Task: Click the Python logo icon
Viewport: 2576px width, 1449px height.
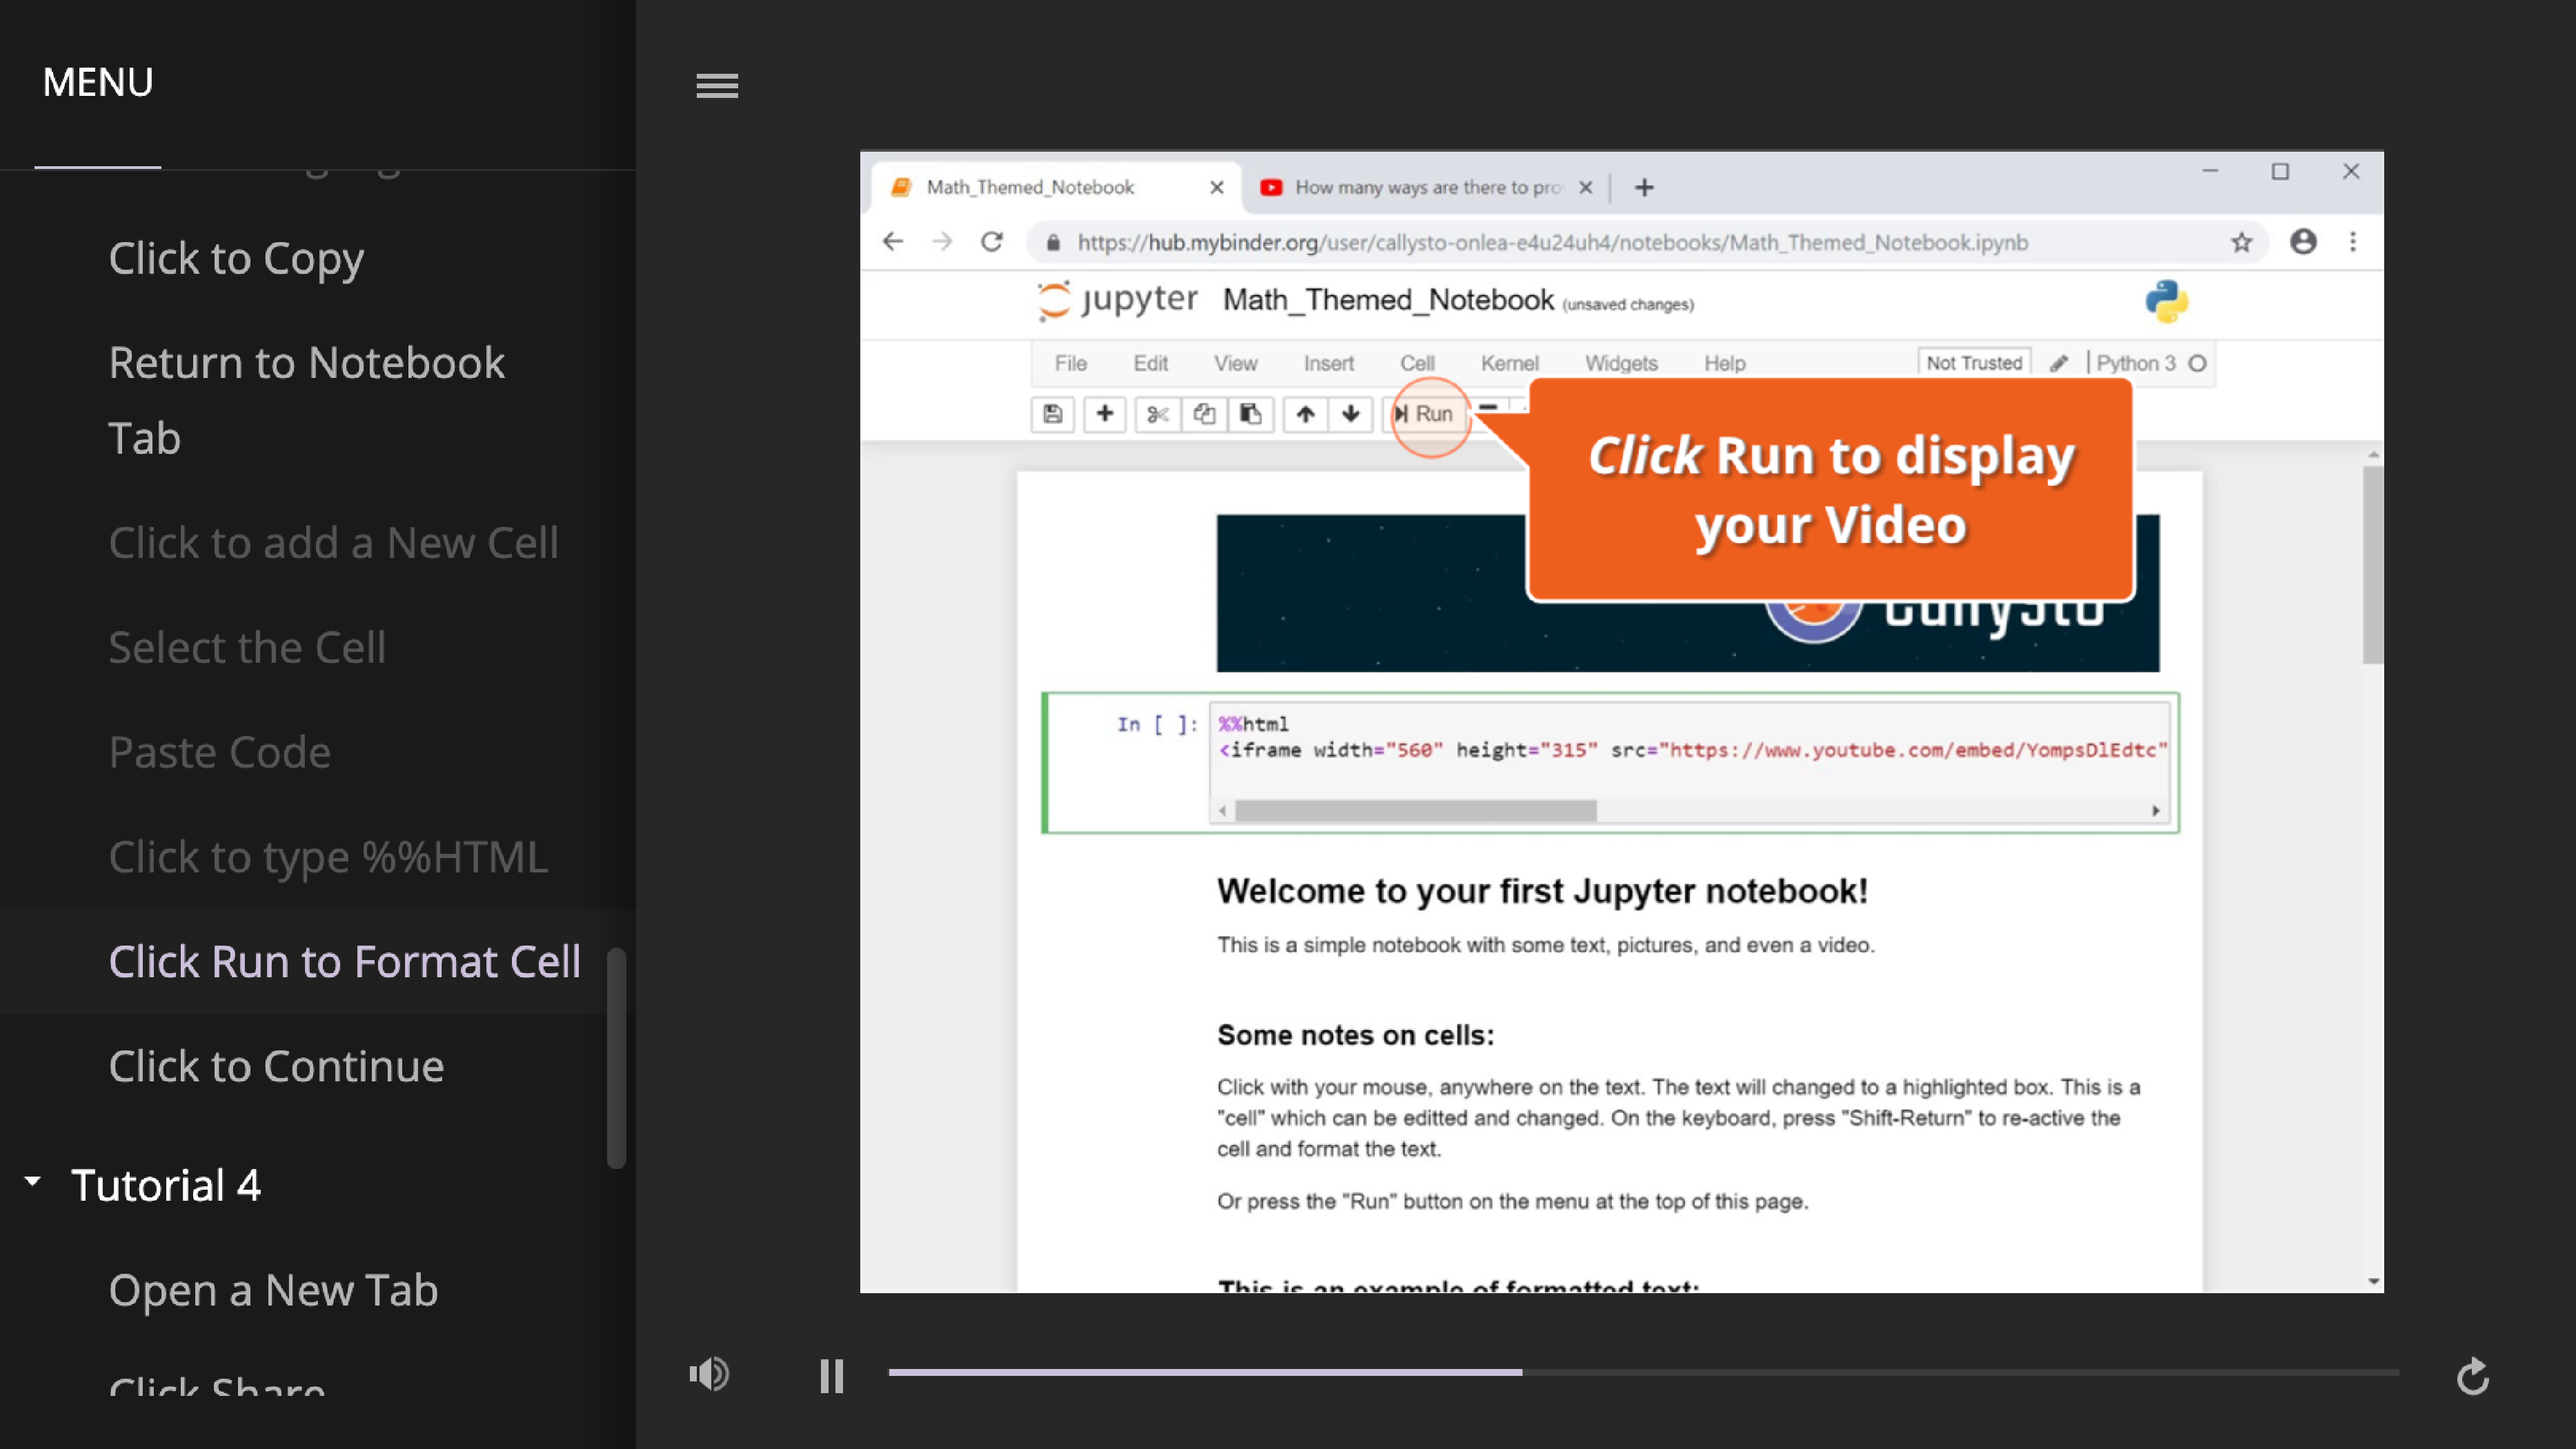Action: (x=2166, y=301)
